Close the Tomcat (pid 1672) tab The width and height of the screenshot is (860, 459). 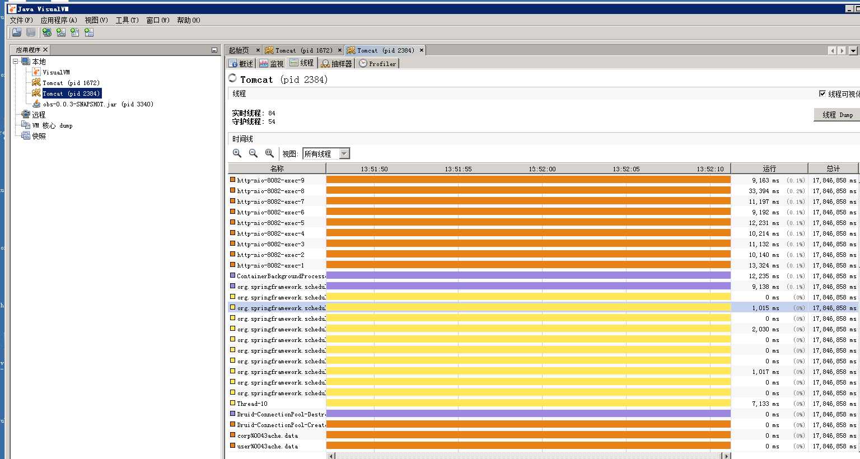pos(339,50)
